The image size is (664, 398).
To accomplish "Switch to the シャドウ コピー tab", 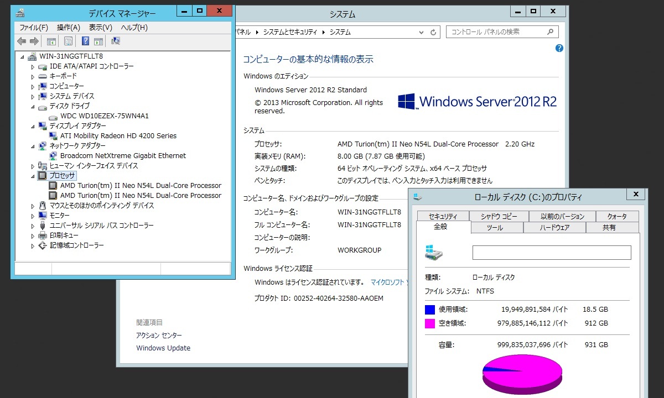I will pos(499,217).
